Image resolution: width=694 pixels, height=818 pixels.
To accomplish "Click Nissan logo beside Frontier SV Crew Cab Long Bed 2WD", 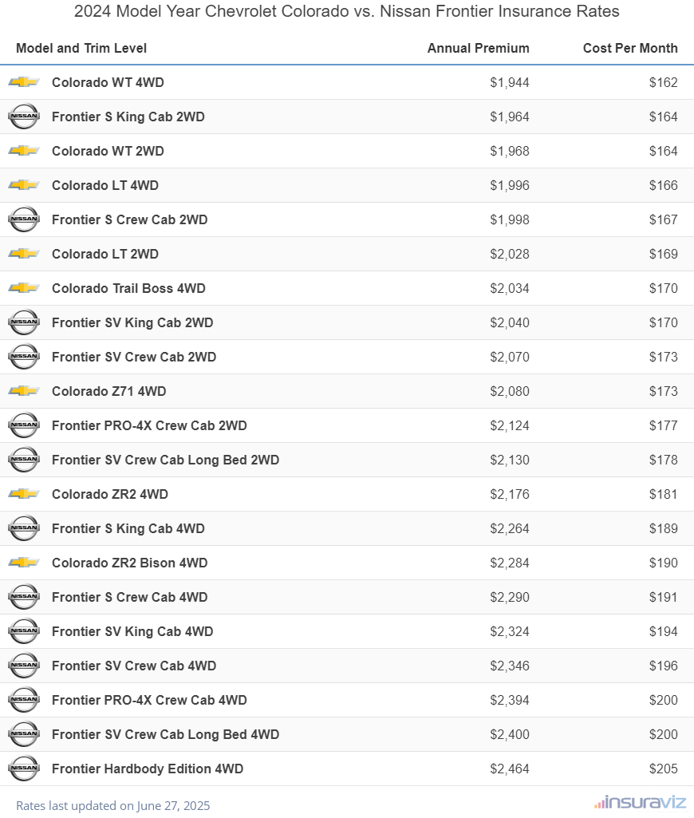I will [x=24, y=460].
